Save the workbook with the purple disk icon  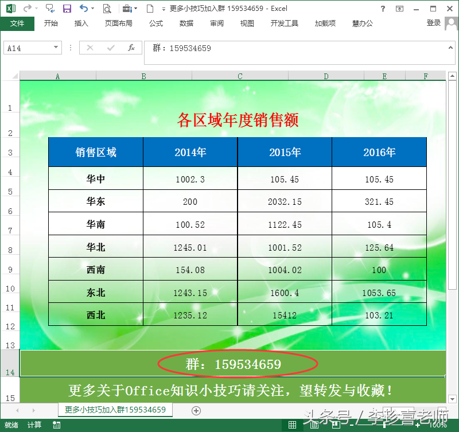point(67,9)
